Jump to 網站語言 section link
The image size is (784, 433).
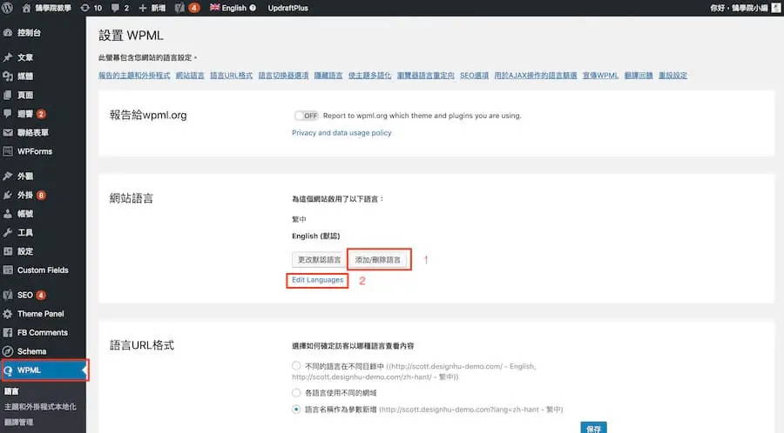pyautogui.click(x=190, y=76)
